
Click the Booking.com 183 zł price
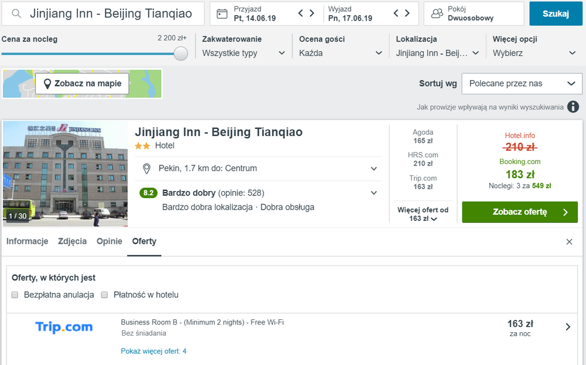pyautogui.click(x=520, y=175)
